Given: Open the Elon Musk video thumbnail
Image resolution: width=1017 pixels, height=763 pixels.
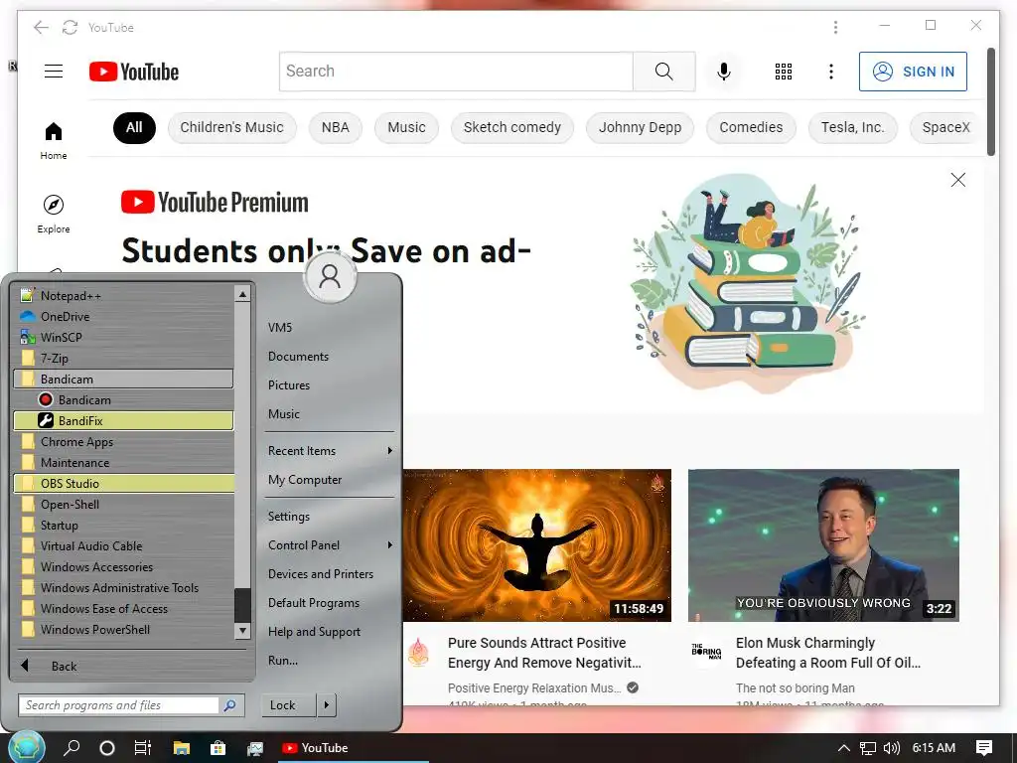Looking at the screenshot, I should (x=823, y=545).
